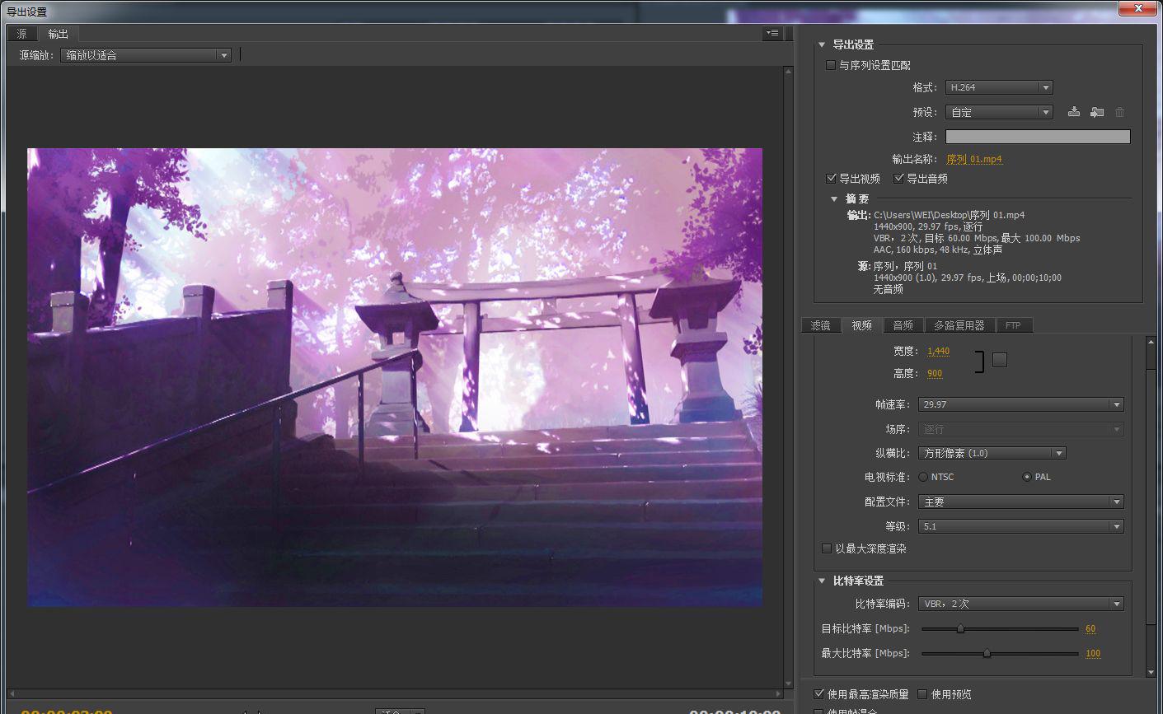The image size is (1163, 714).
Task: Click the 目标比特率 slider handle
Action: (960, 628)
